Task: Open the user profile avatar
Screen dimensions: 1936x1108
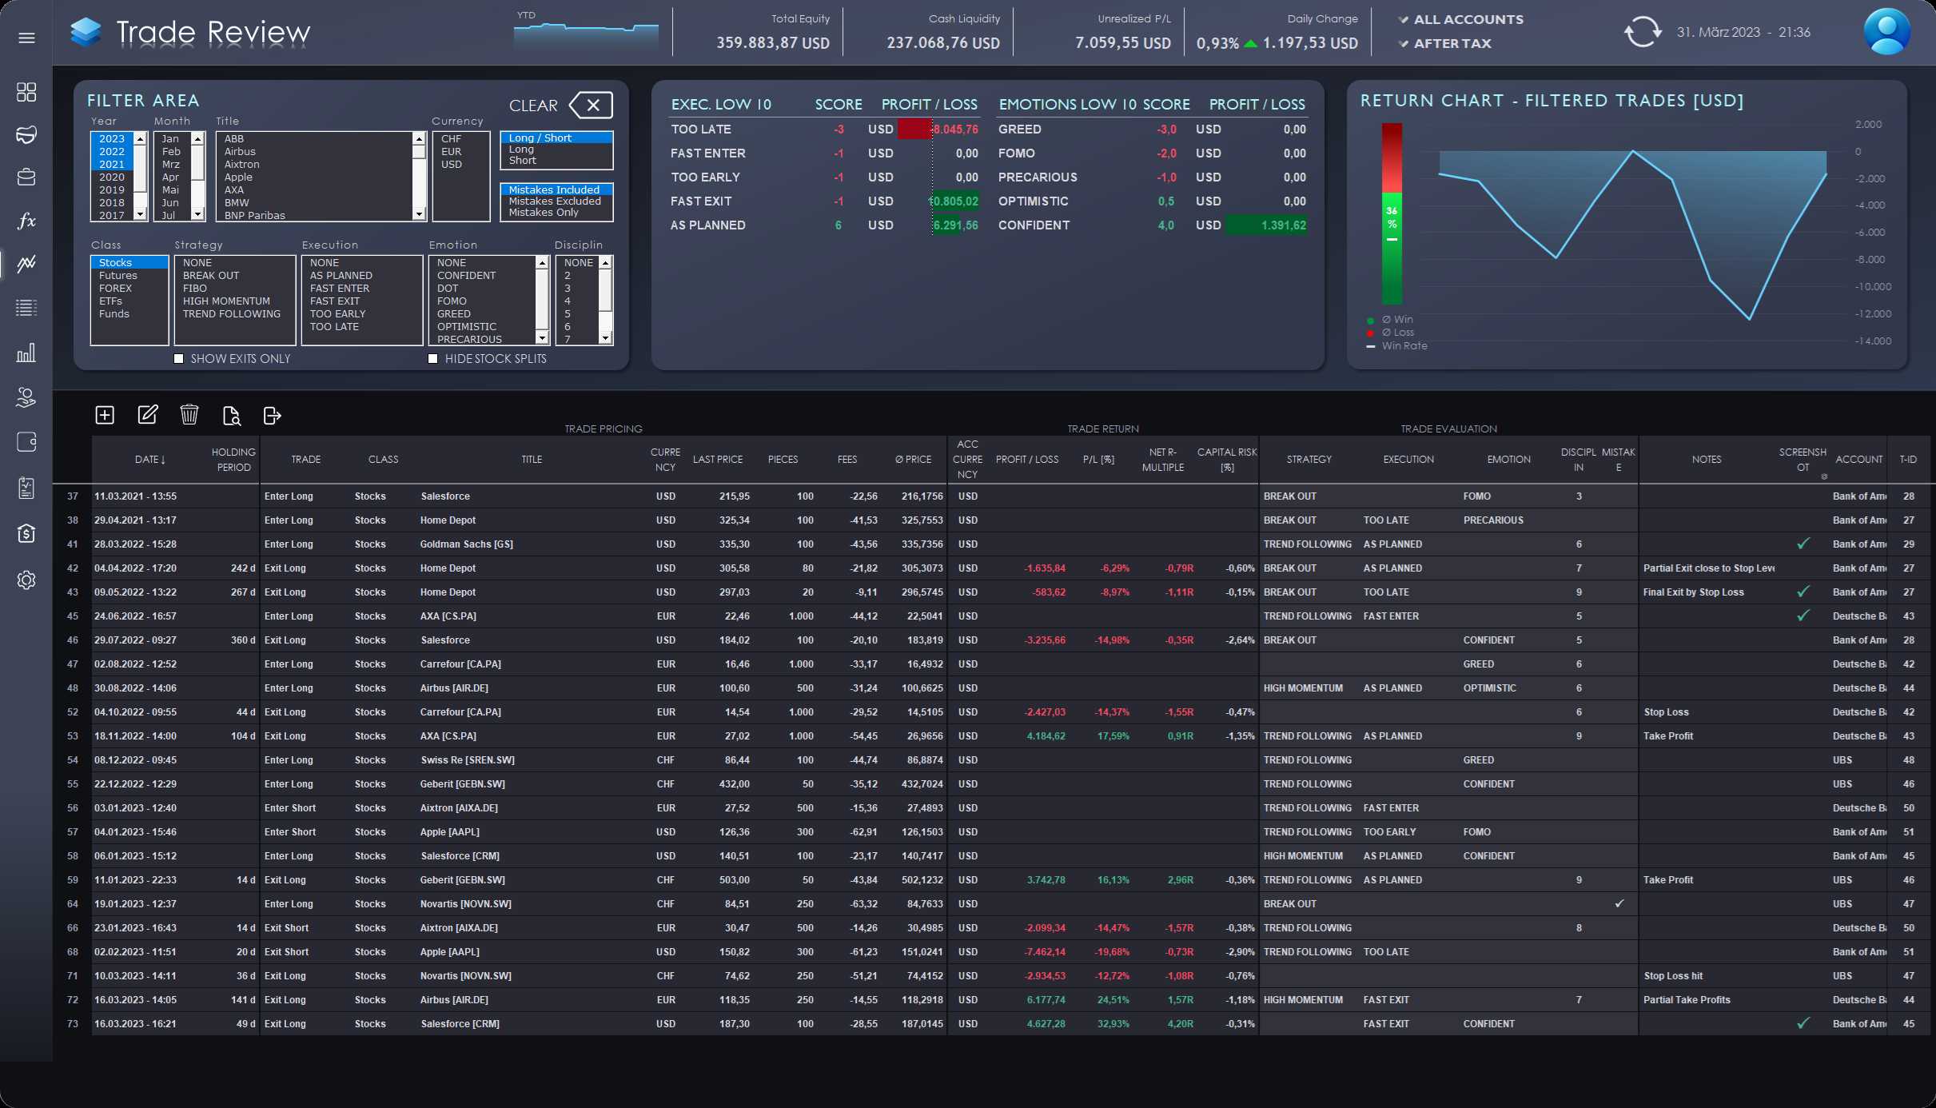Action: click(1886, 32)
